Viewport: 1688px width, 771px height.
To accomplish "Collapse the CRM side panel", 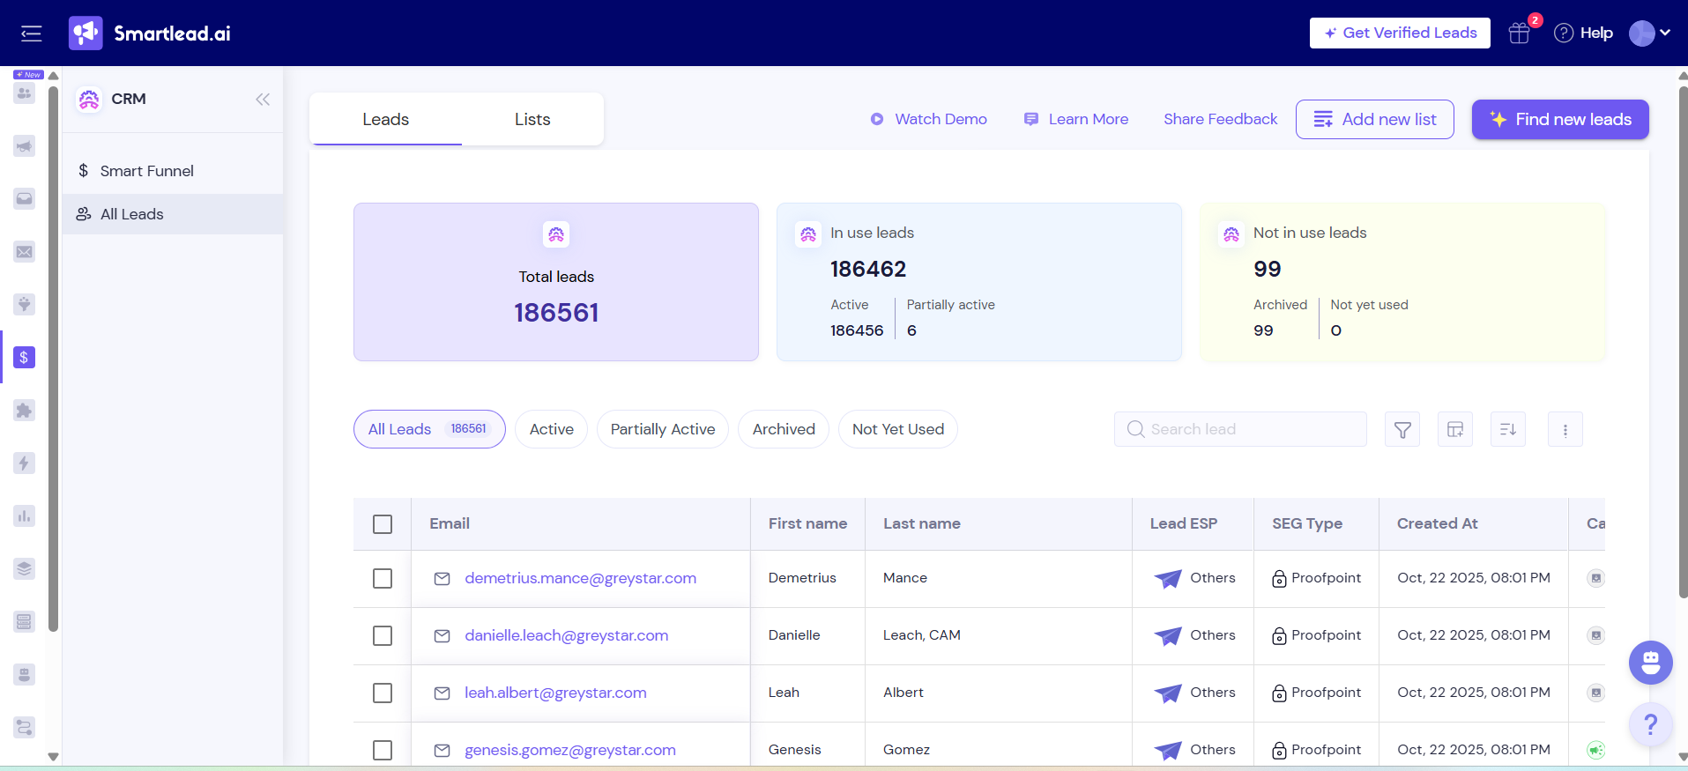I will click(x=263, y=100).
